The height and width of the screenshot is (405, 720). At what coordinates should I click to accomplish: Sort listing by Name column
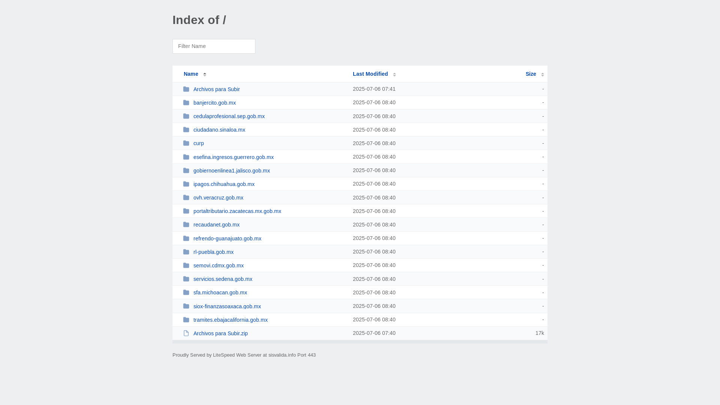191,74
